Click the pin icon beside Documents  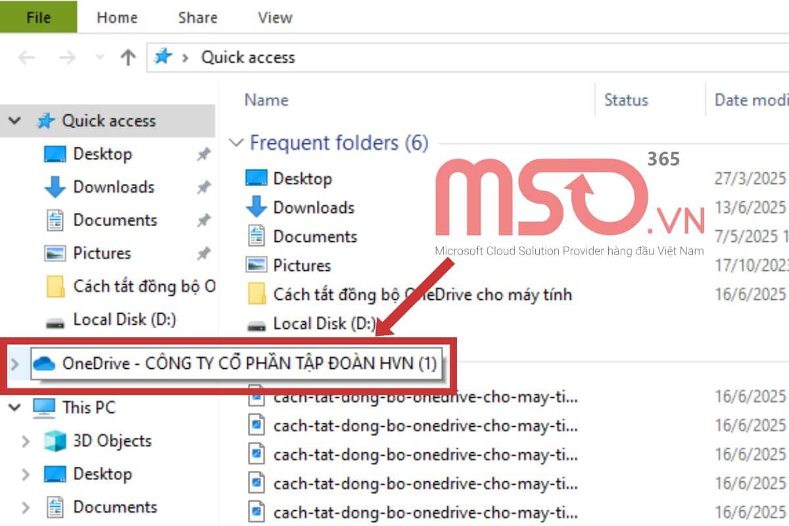click(204, 220)
